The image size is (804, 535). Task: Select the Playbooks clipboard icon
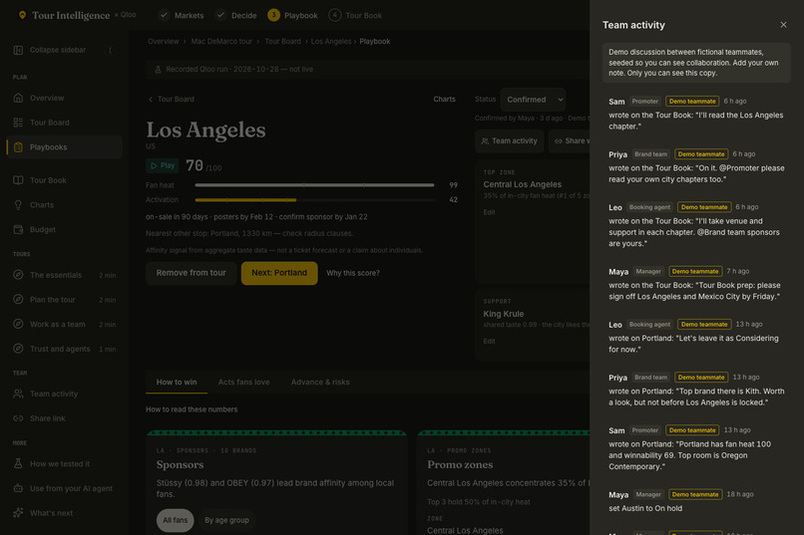click(19, 146)
